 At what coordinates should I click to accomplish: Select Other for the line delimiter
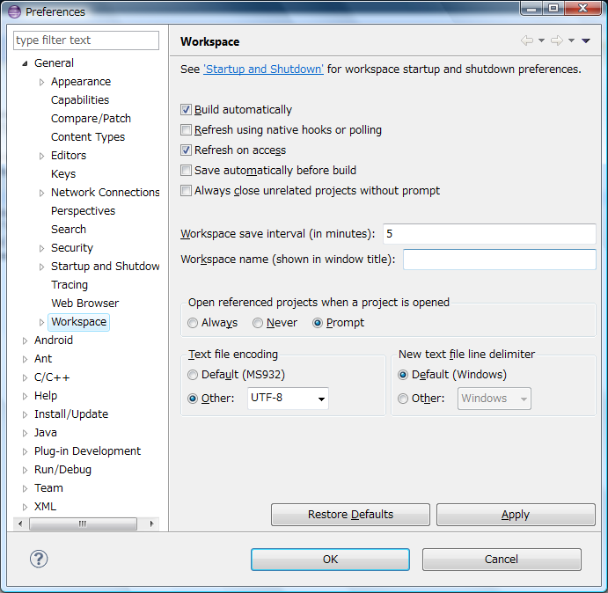click(x=403, y=399)
